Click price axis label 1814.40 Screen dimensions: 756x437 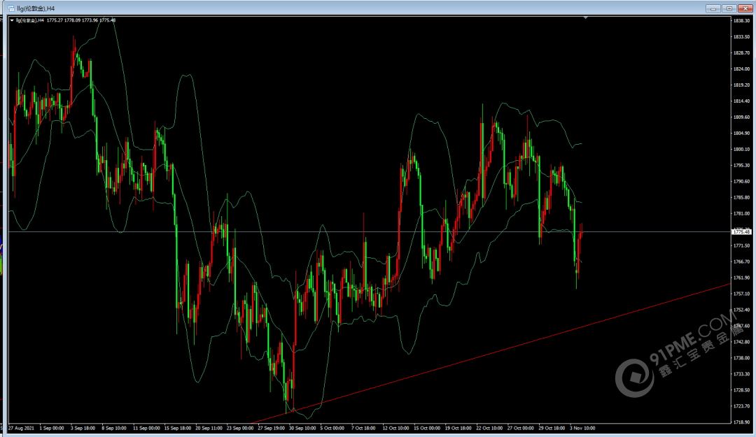pos(741,101)
